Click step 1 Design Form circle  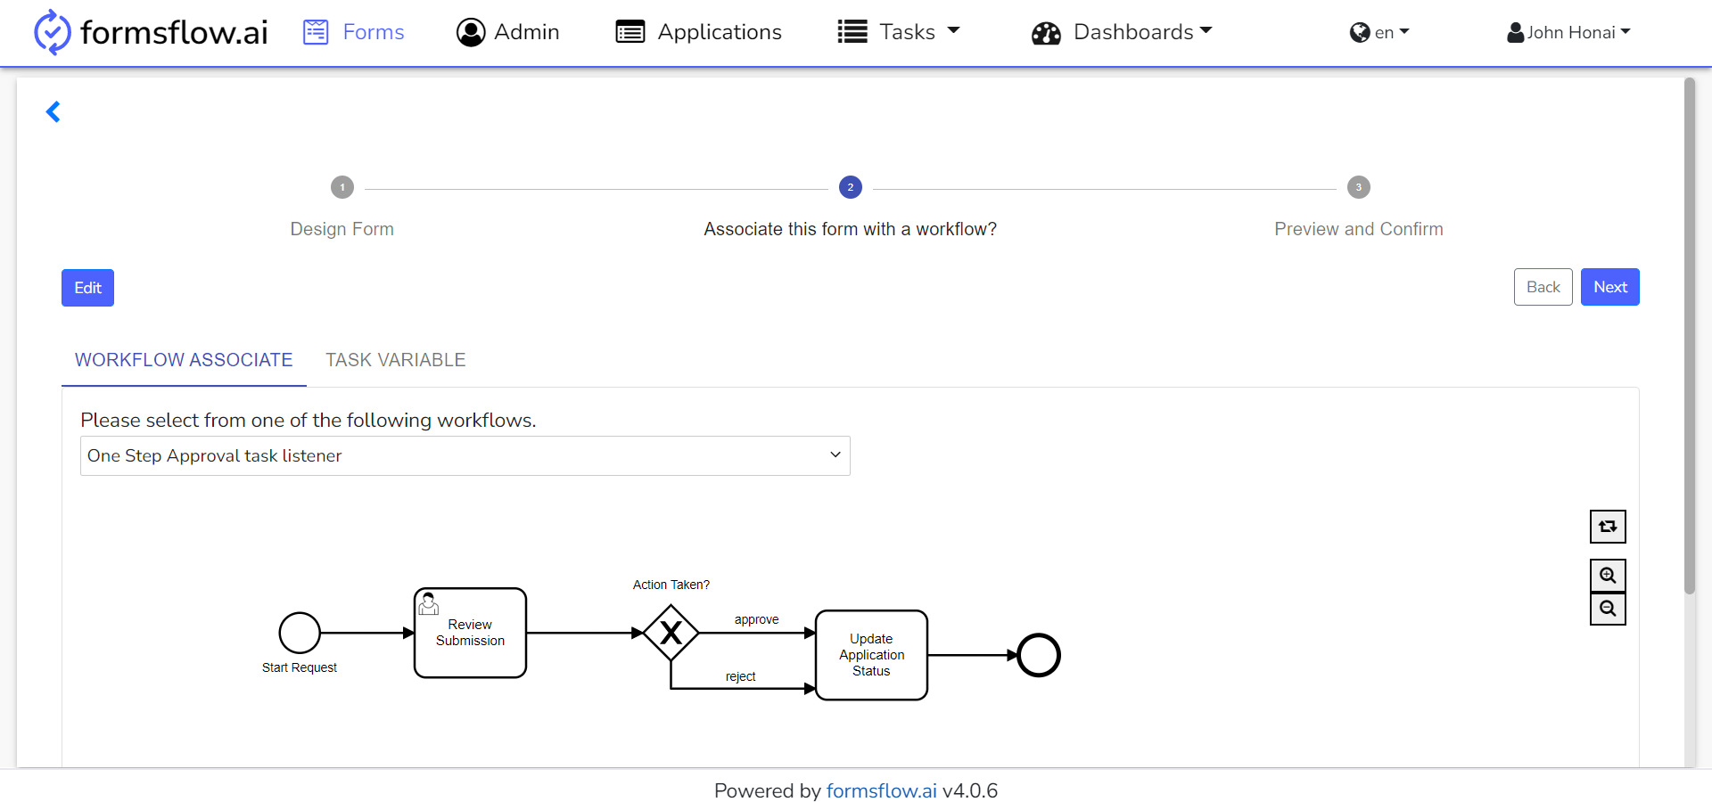click(x=342, y=187)
